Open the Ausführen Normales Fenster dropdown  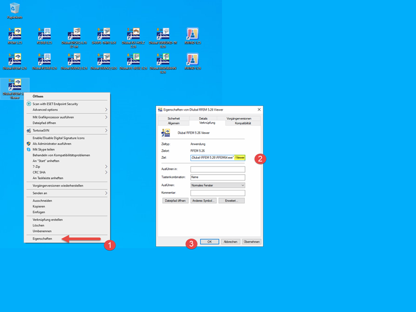(218, 185)
